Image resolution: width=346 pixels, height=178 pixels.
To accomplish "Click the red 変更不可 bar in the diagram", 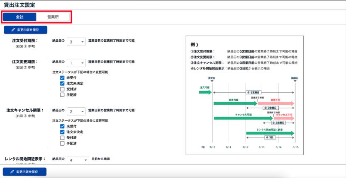I will click(x=276, y=103).
